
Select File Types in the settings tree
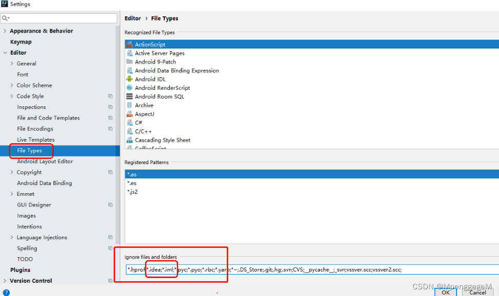[30, 150]
